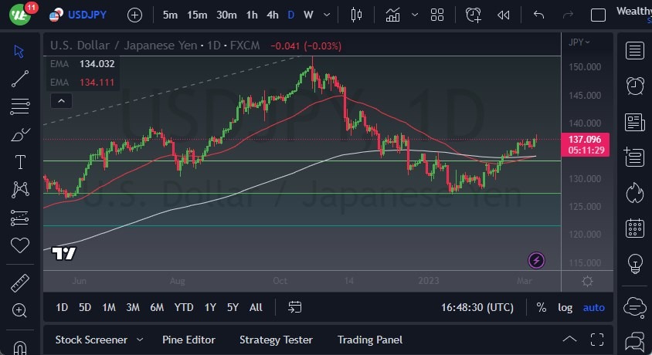Open the watchlist panel icon

point(635,51)
